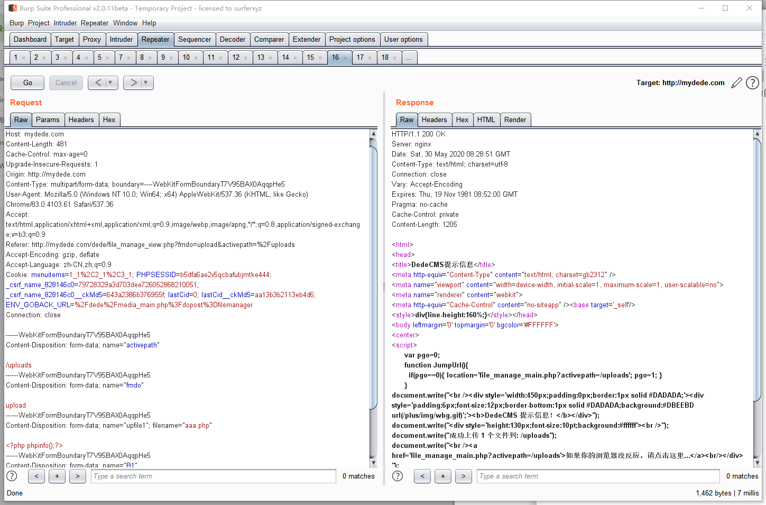Open the Window menu
The image size is (766, 505).
(125, 23)
